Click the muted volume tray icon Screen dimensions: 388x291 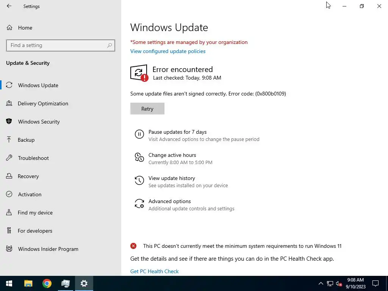point(339,283)
